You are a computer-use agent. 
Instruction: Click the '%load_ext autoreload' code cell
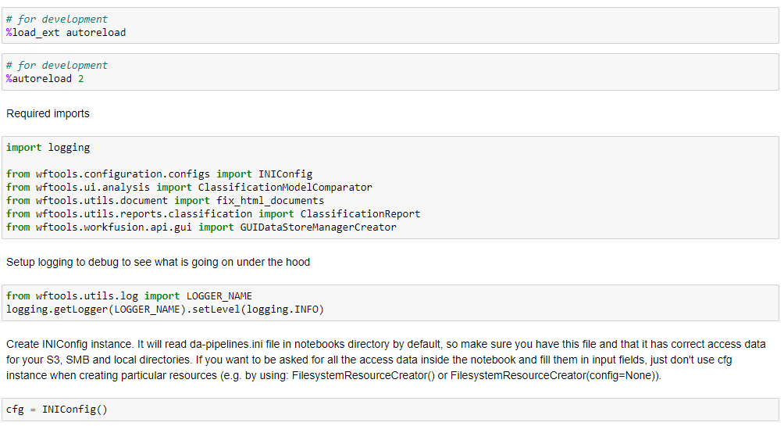click(390, 26)
